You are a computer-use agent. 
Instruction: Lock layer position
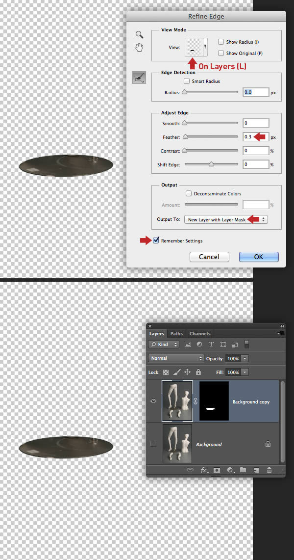(187, 372)
